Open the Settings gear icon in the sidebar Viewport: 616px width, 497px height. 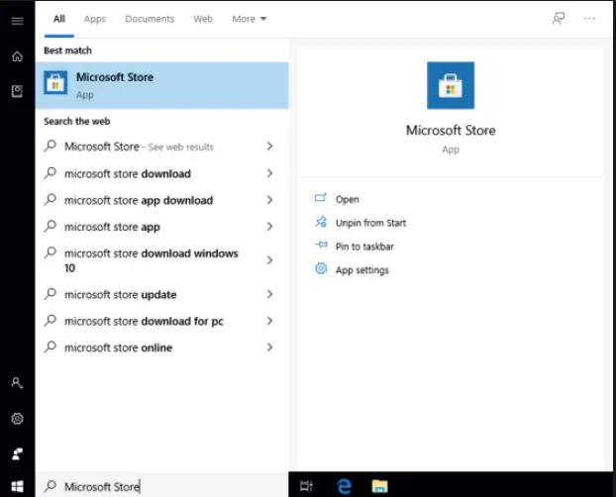click(17, 419)
